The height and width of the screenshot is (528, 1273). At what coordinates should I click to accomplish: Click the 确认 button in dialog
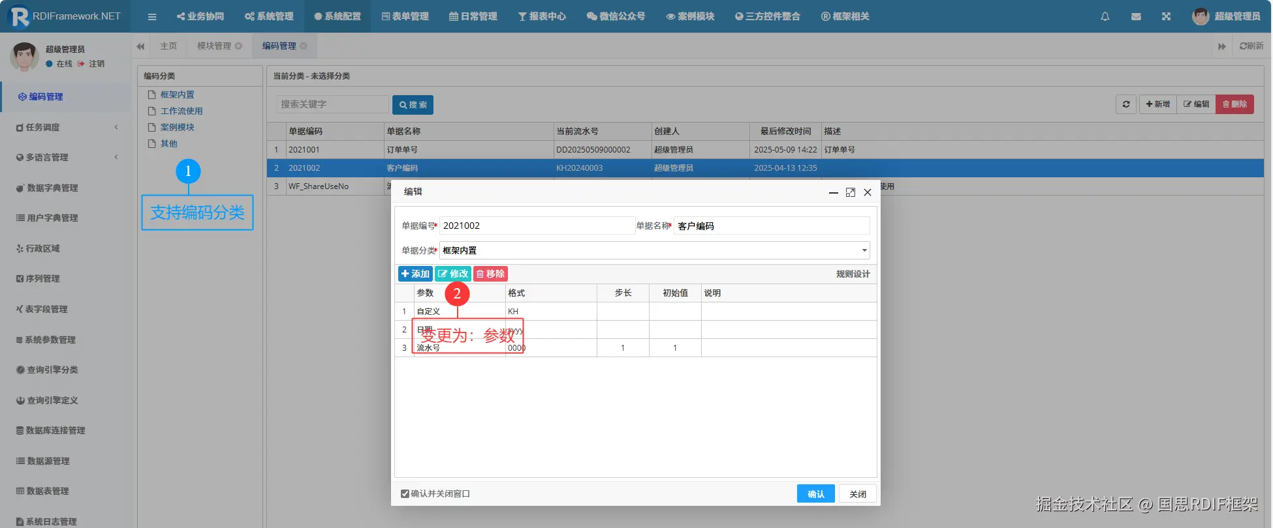(x=816, y=494)
